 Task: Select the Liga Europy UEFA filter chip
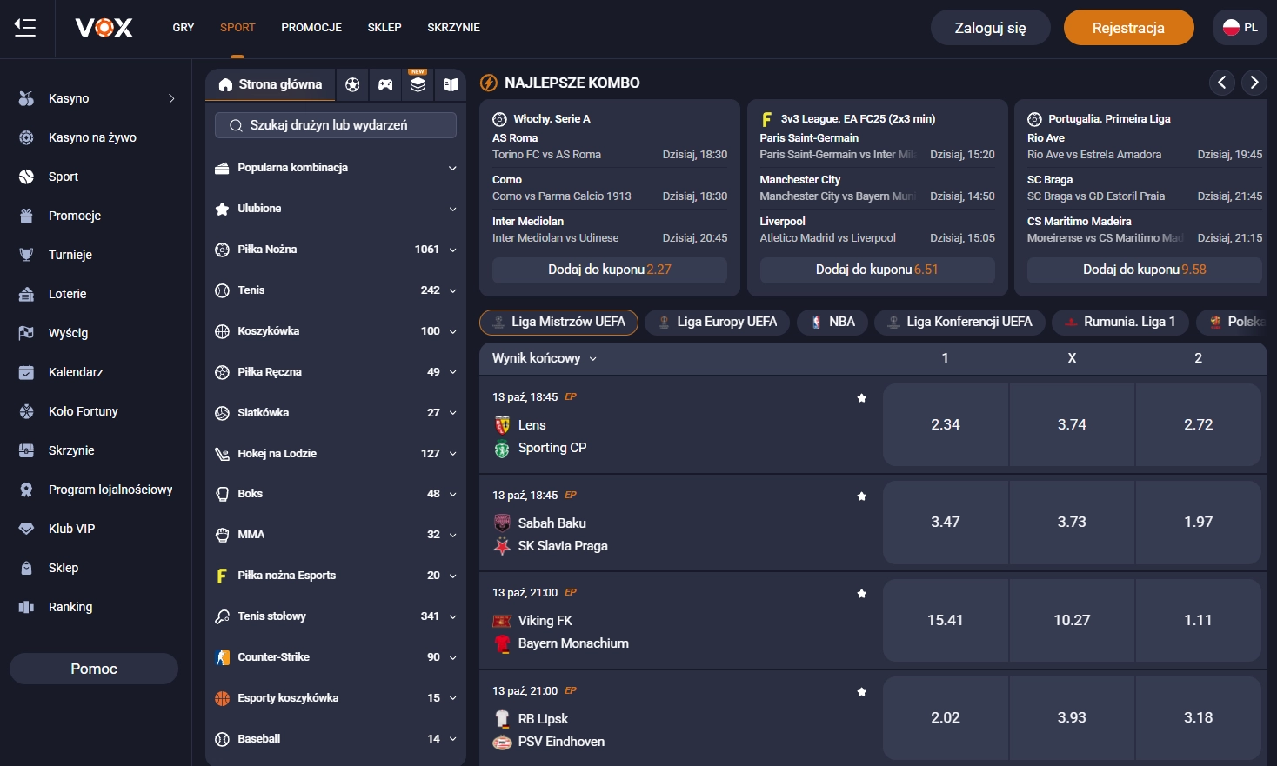pos(718,322)
